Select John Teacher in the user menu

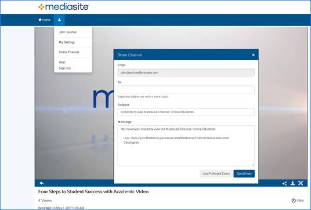point(68,32)
